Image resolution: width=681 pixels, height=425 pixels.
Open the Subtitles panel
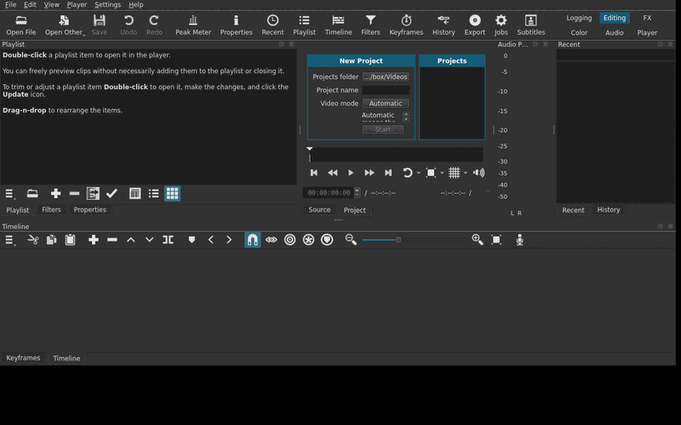coord(530,25)
